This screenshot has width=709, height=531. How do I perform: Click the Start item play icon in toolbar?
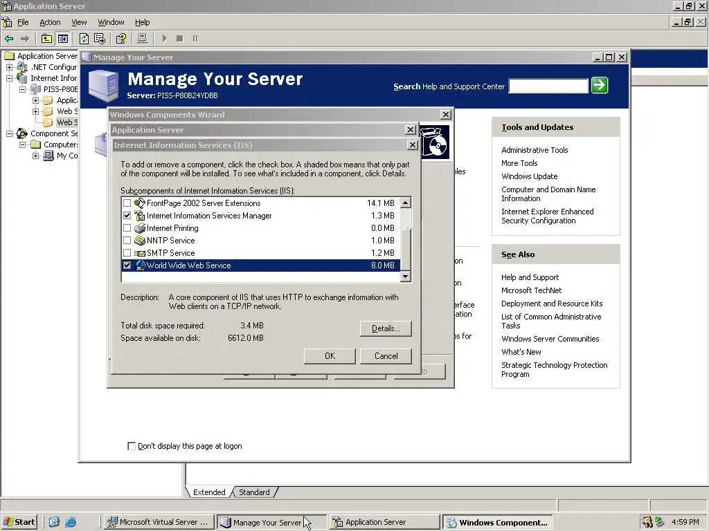(165, 39)
